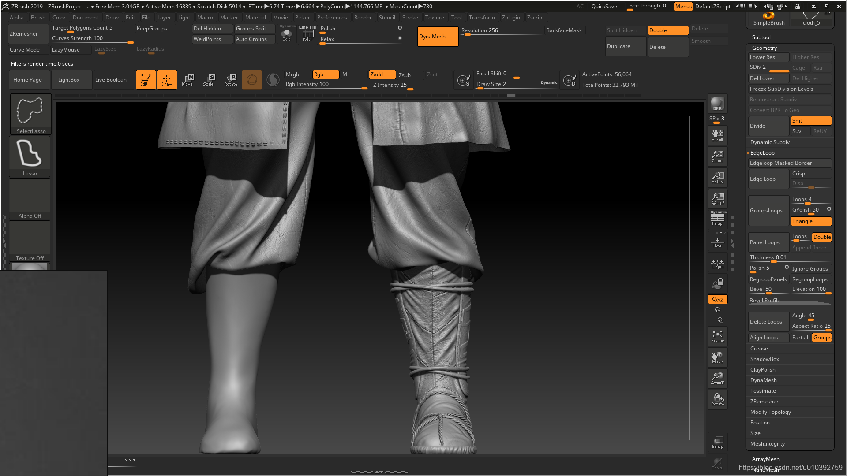The image size is (847, 476).
Task: Open the Brush menu
Action: coord(38,18)
